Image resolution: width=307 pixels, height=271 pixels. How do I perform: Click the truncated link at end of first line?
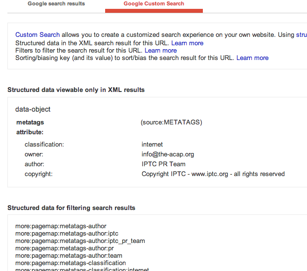pos(301,35)
